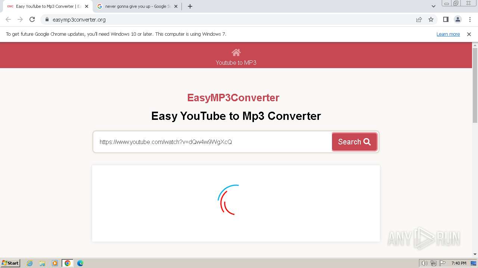Click the Chrome taskbar icon
The height and width of the screenshot is (268, 478).
[68, 263]
